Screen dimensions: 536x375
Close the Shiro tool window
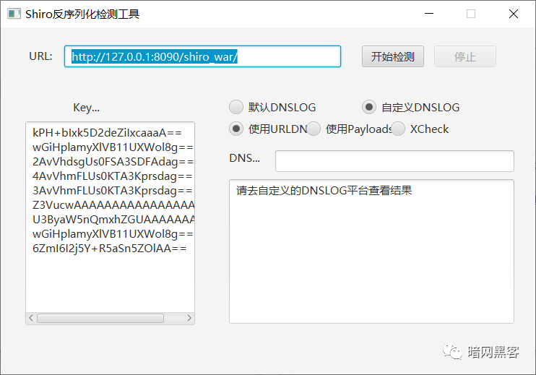514,14
